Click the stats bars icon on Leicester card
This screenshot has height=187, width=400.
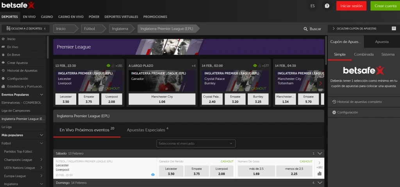[x=113, y=66]
